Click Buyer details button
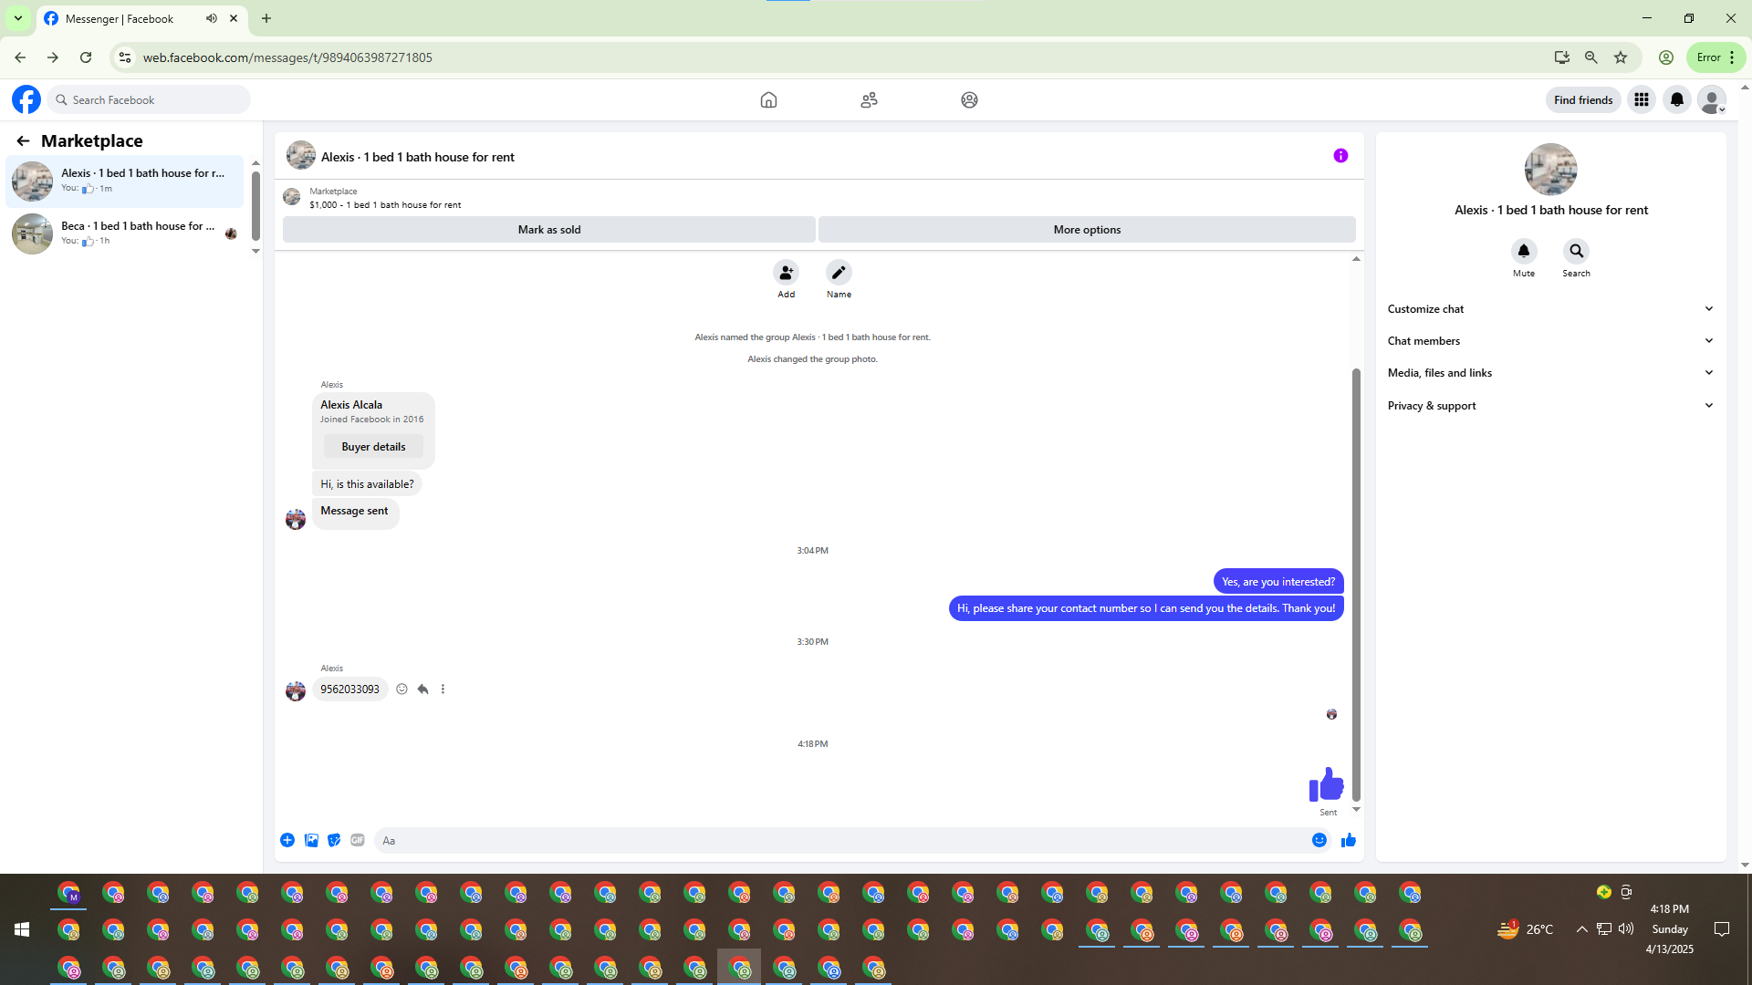The height and width of the screenshot is (985, 1752). (x=373, y=447)
